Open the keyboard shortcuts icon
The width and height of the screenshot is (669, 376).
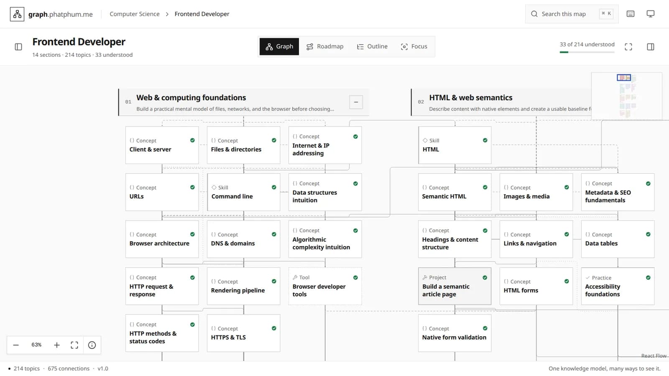631,14
